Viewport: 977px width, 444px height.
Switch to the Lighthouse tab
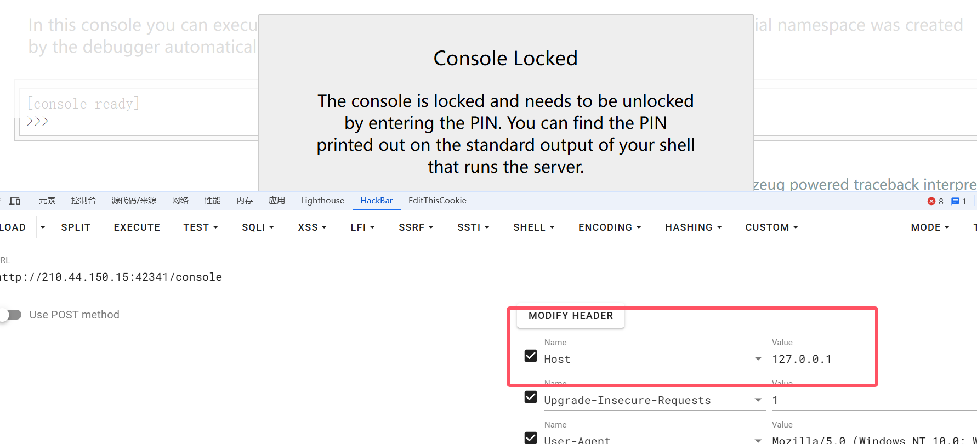(322, 201)
